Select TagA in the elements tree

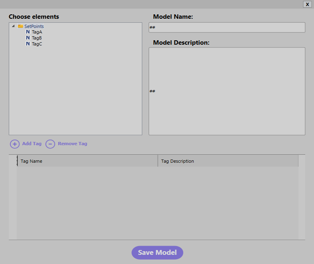(x=37, y=32)
